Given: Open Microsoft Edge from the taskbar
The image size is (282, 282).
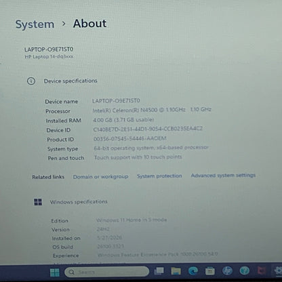Looking at the screenshot, I should 193,270.
